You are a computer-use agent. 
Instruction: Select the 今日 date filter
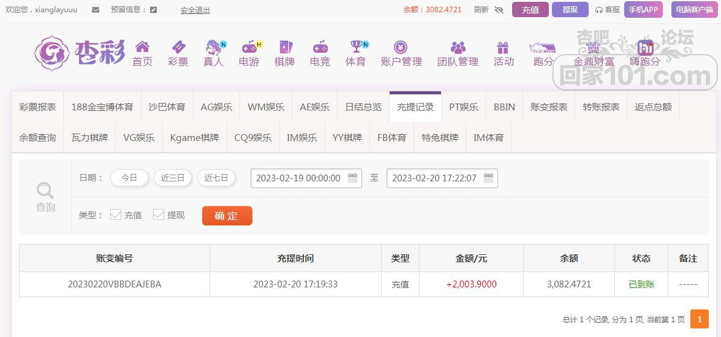coord(129,178)
